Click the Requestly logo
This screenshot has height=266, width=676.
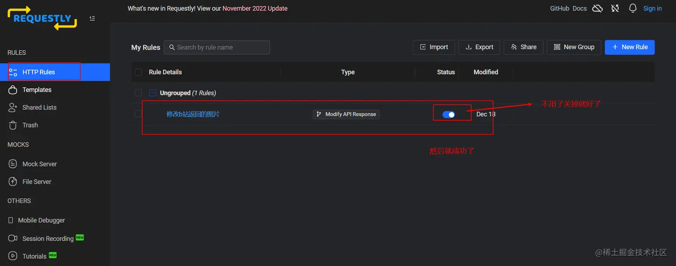[x=42, y=18]
